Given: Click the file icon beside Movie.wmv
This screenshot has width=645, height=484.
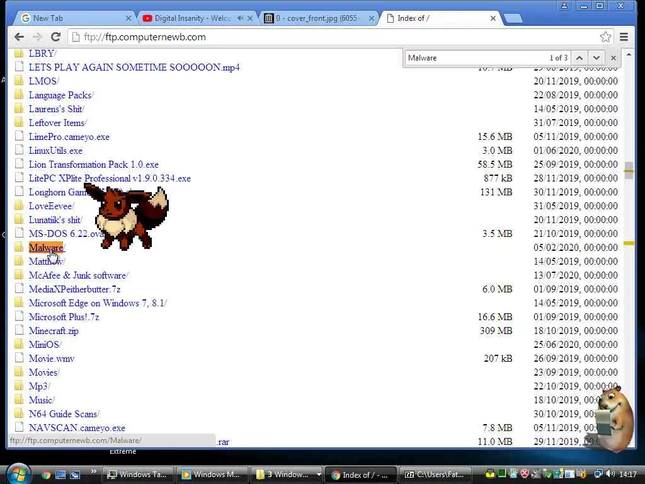Looking at the screenshot, I should click(19, 358).
